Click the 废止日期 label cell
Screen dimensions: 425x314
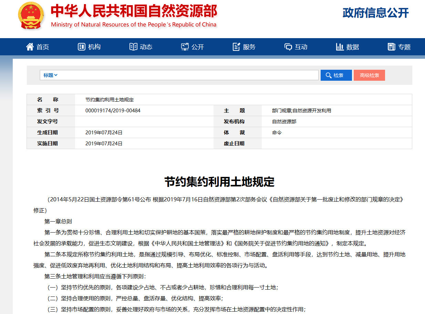coord(238,144)
